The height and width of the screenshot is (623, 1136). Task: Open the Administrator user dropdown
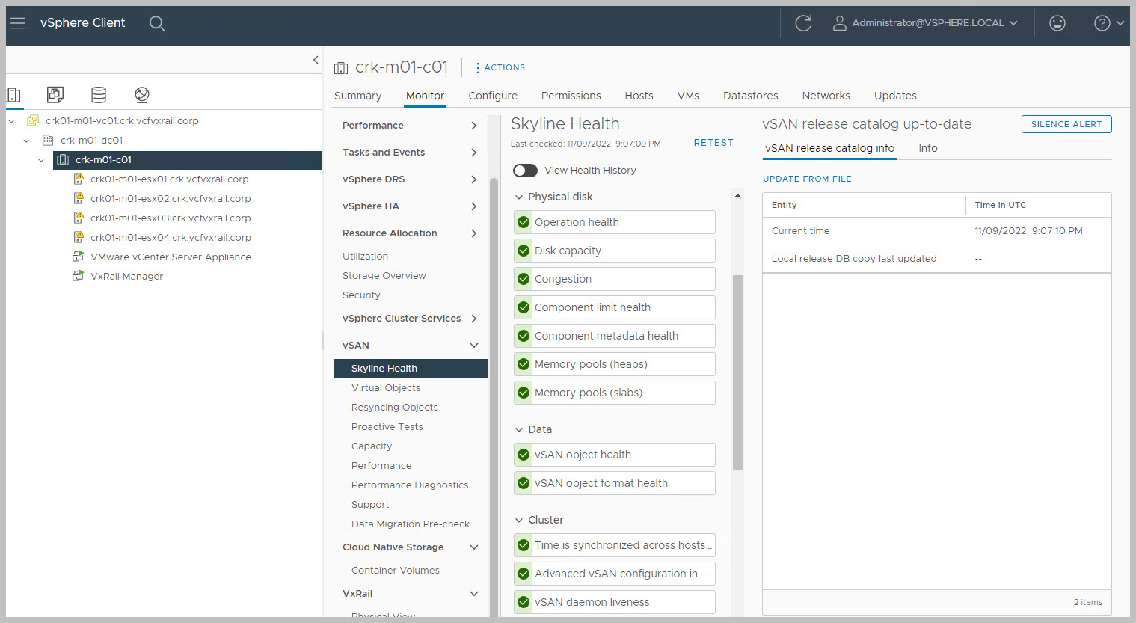pyautogui.click(x=926, y=23)
